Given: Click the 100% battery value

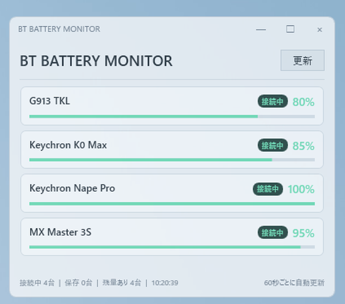Looking at the screenshot, I should [x=301, y=190].
